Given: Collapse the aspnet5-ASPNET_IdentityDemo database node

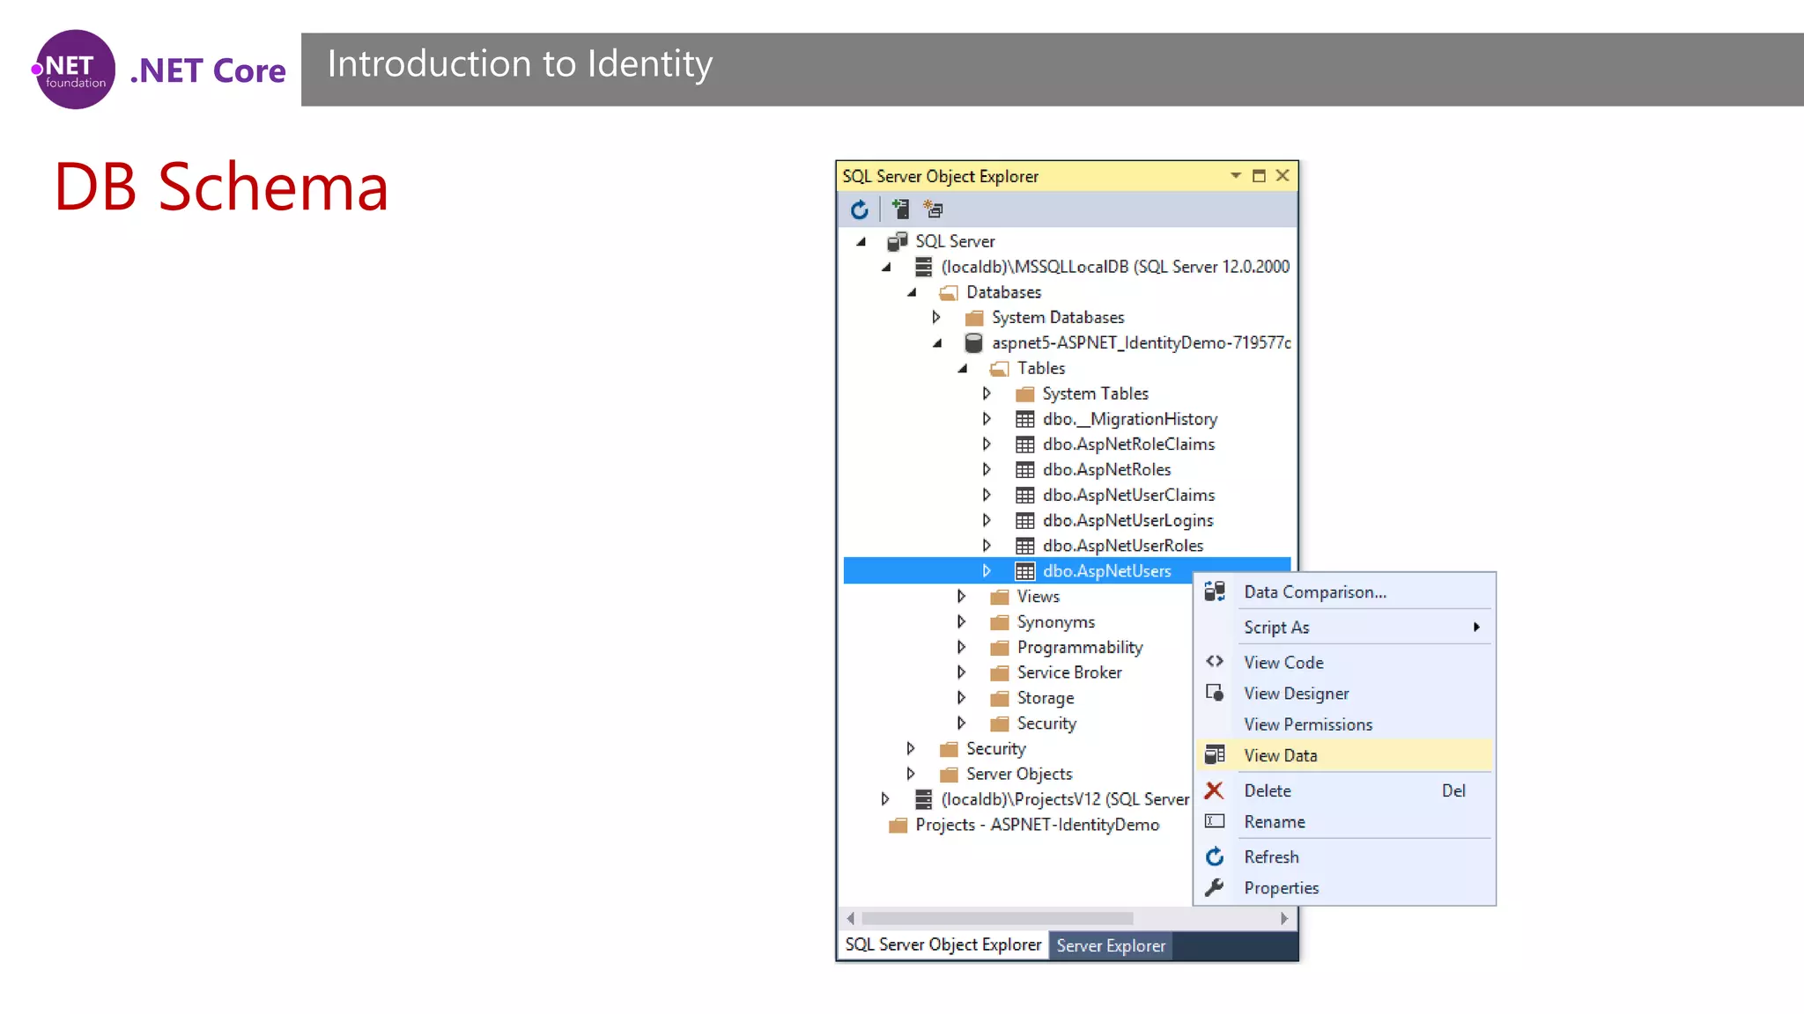Looking at the screenshot, I should coord(938,343).
